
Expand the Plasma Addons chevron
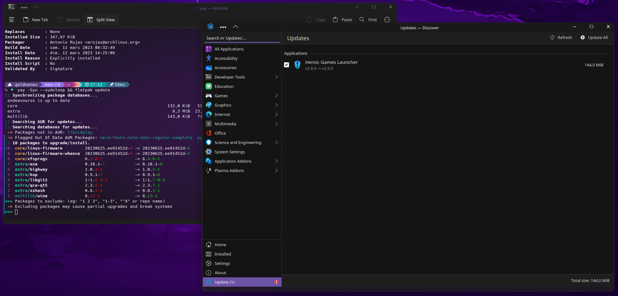click(x=277, y=170)
